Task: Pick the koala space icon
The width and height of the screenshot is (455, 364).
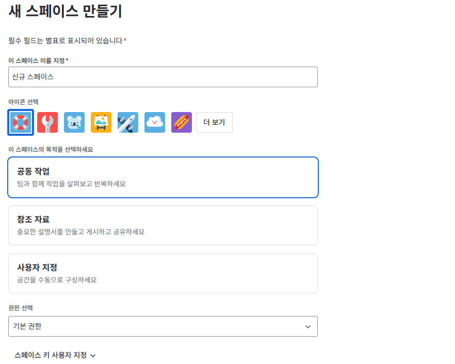Action: click(74, 122)
